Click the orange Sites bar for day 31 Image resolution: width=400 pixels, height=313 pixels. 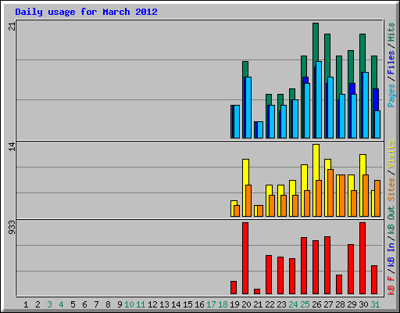377,198
